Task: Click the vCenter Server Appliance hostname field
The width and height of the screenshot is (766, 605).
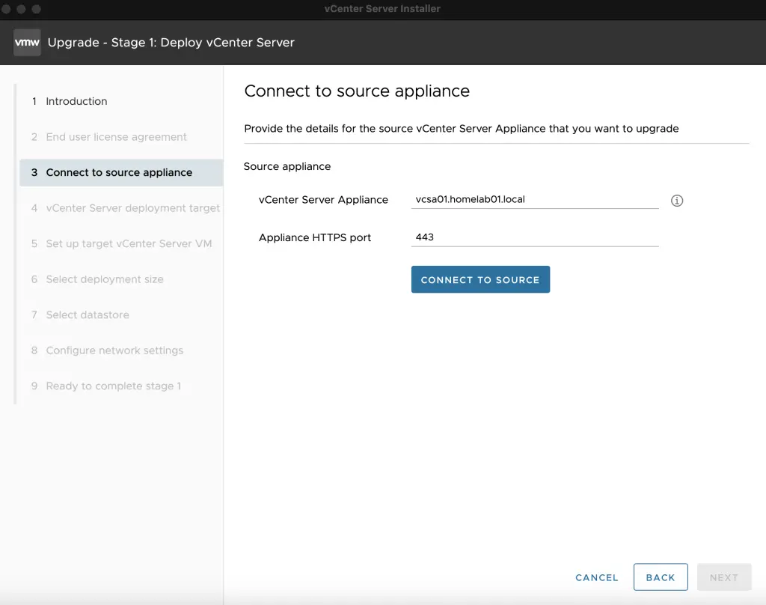Action: point(534,199)
